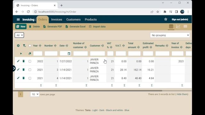Switch to Light theme

[x=95, y=110]
